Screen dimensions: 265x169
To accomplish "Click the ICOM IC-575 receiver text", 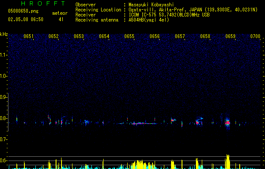I will (x=169, y=15).
